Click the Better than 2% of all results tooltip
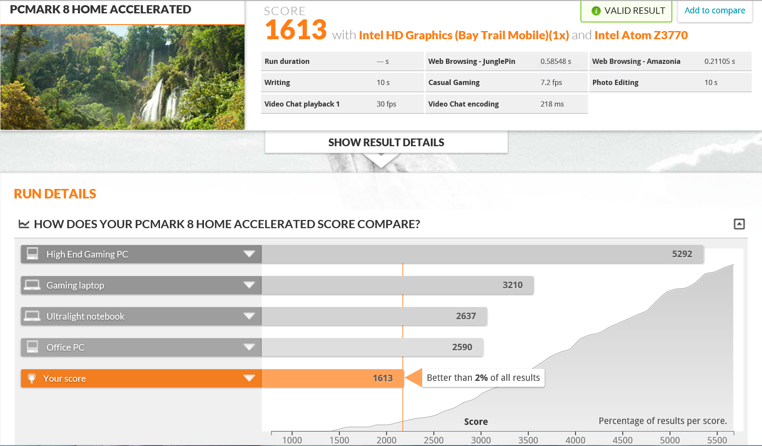The height and width of the screenshot is (446, 762). tap(483, 378)
